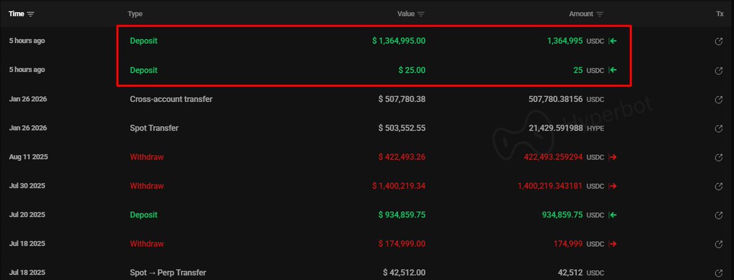
Task: Click the Type column header
Action: [135, 13]
